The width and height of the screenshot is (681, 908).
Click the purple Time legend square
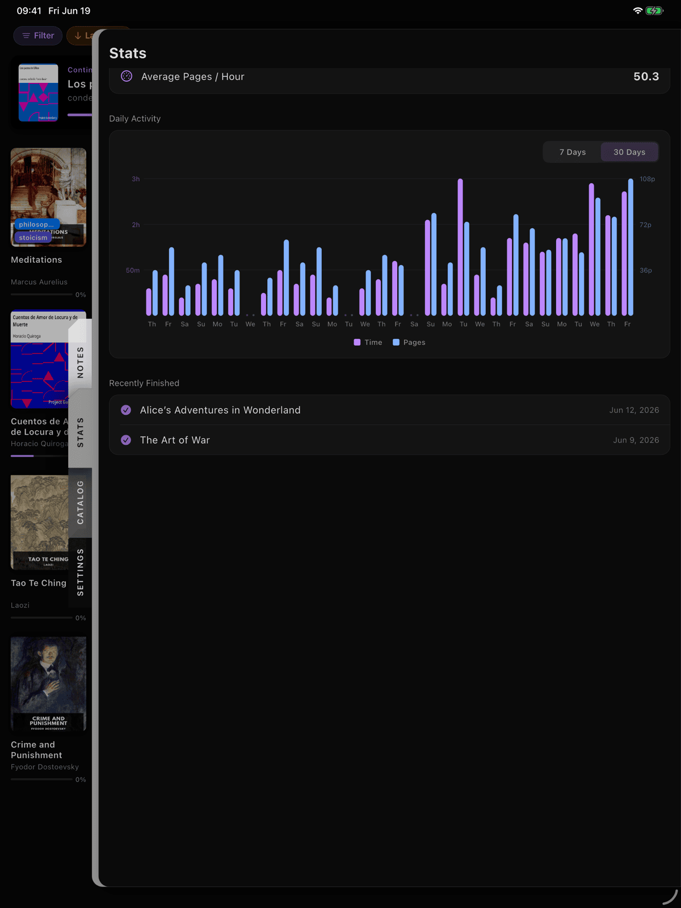tap(357, 342)
